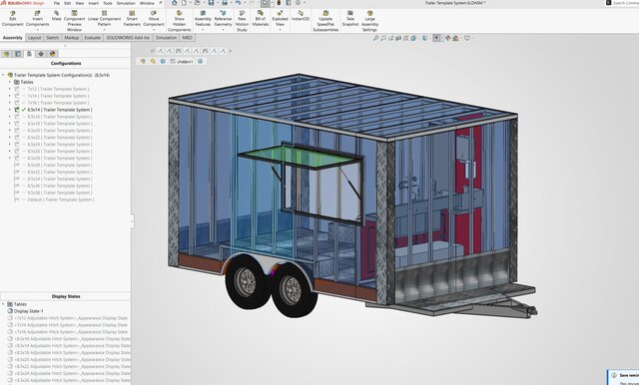Open the Insert Components tool

click(38, 19)
